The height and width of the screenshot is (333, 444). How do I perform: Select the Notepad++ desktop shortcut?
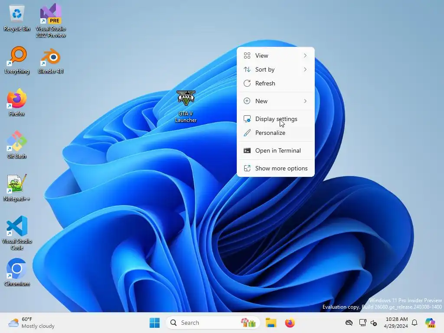(x=17, y=187)
